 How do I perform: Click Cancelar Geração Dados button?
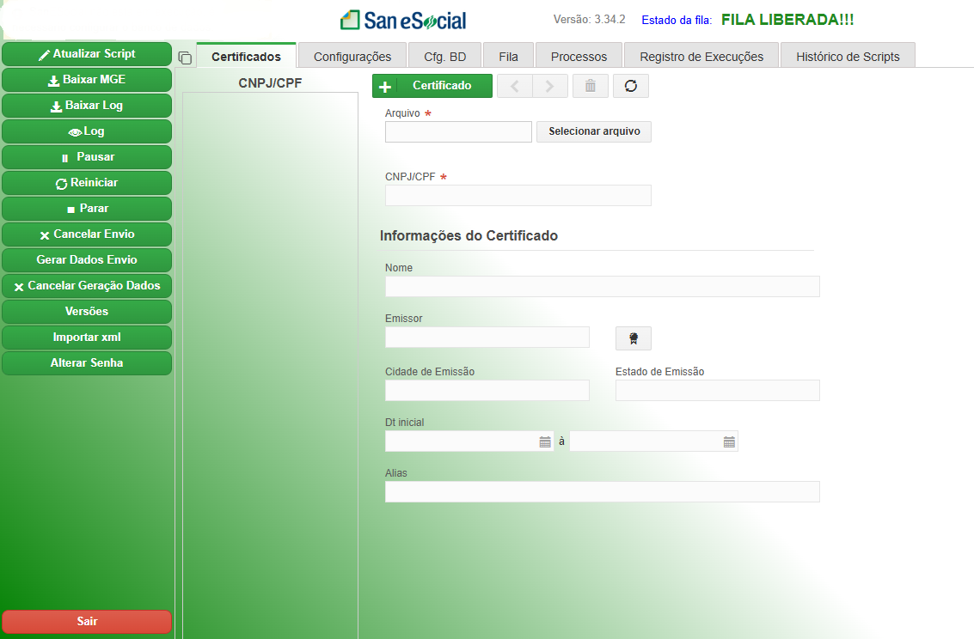(x=87, y=286)
